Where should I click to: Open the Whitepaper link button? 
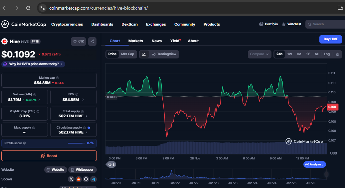click(x=82, y=169)
